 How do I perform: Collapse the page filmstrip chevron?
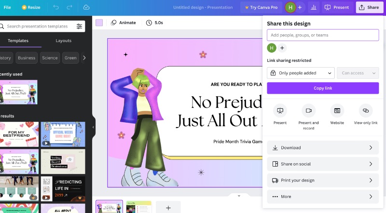click(239, 196)
